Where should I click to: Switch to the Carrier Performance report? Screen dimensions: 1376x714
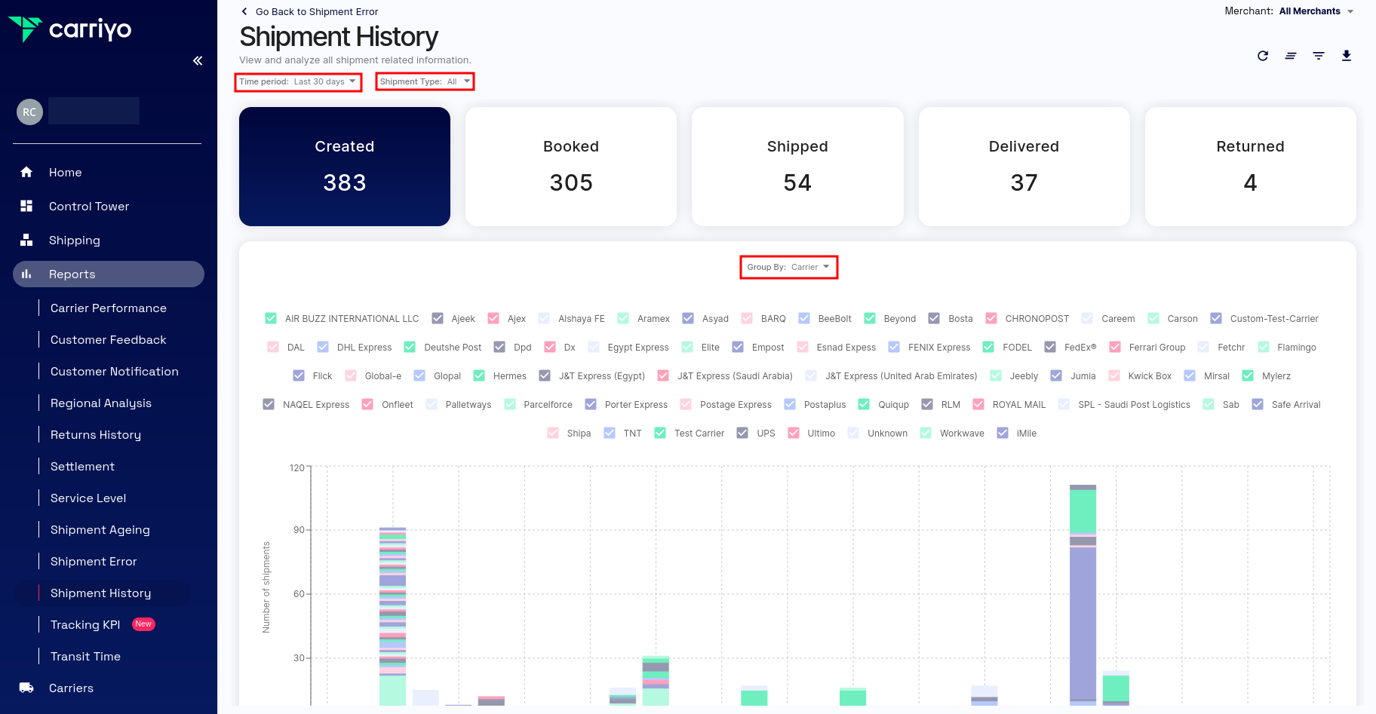[x=108, y=308]
